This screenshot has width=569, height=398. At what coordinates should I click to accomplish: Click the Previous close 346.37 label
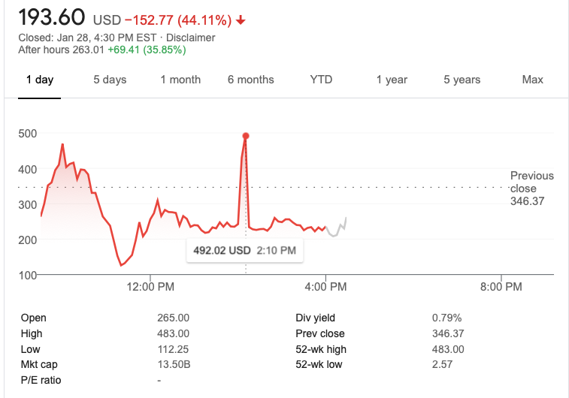click(x=531, y=188)
